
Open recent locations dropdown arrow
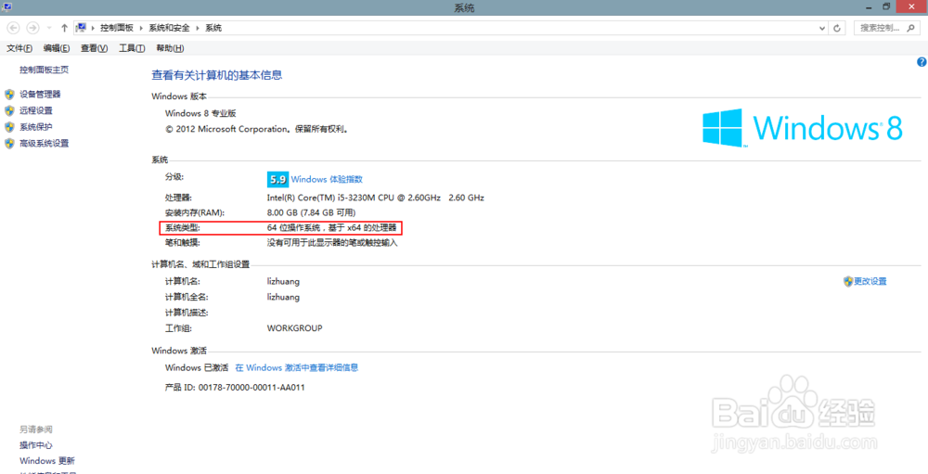pos(49,28)
